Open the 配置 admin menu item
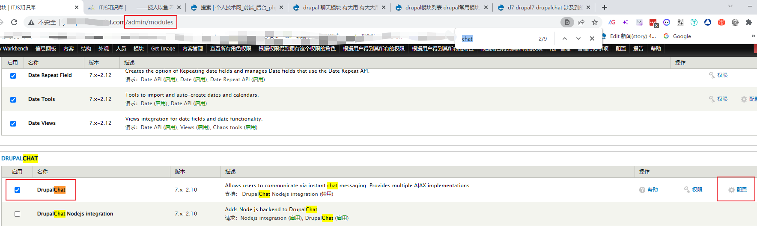Image resolution: width=757 pixels, height=230 pixels. [621, 48]
